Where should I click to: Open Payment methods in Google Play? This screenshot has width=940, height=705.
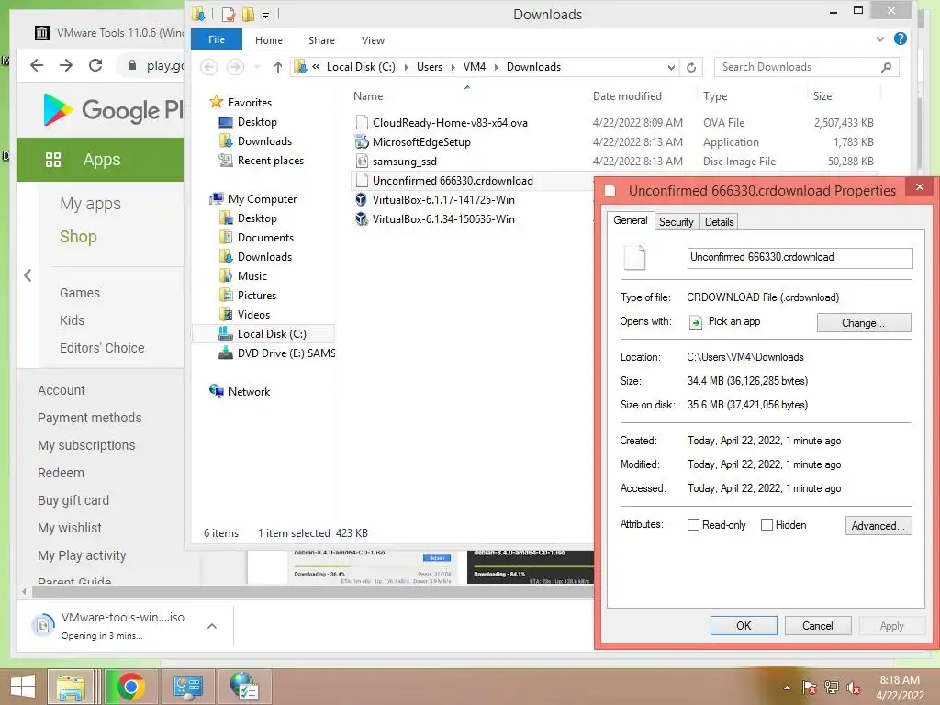coord(89,418)
